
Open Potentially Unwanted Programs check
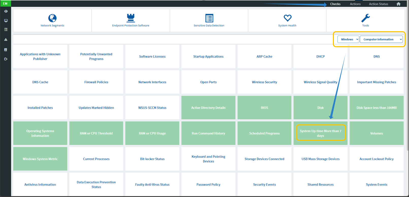(96, 56)
